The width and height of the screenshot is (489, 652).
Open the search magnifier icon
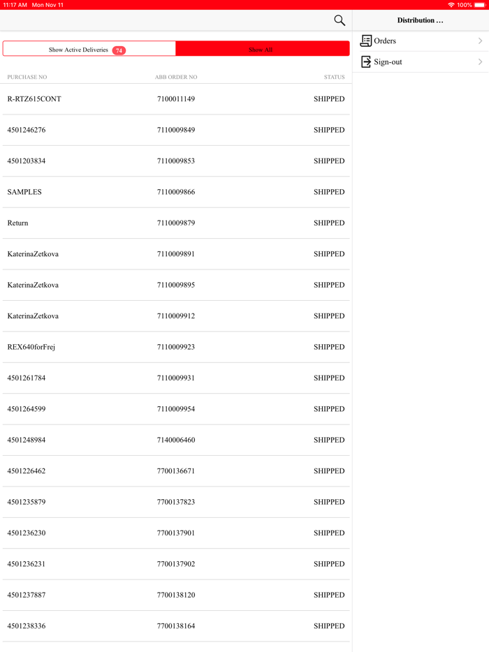pyautogui.click(x=340, y=20)
